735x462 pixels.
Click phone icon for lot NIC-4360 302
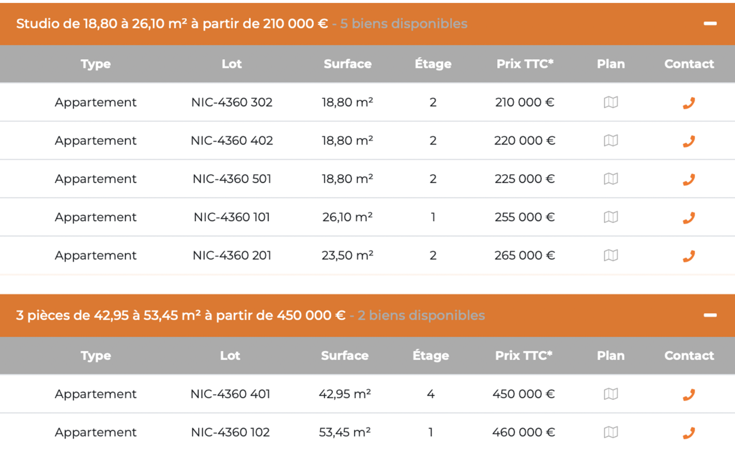coord(688,103)
